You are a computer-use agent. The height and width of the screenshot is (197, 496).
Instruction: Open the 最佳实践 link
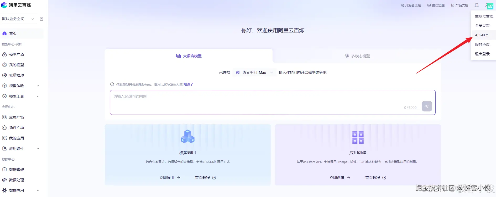436,5
